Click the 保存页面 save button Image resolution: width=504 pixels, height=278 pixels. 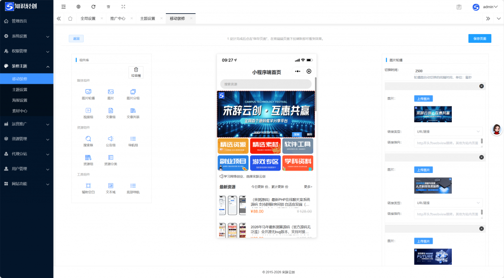pyautogui.click(x=479, y=38)
